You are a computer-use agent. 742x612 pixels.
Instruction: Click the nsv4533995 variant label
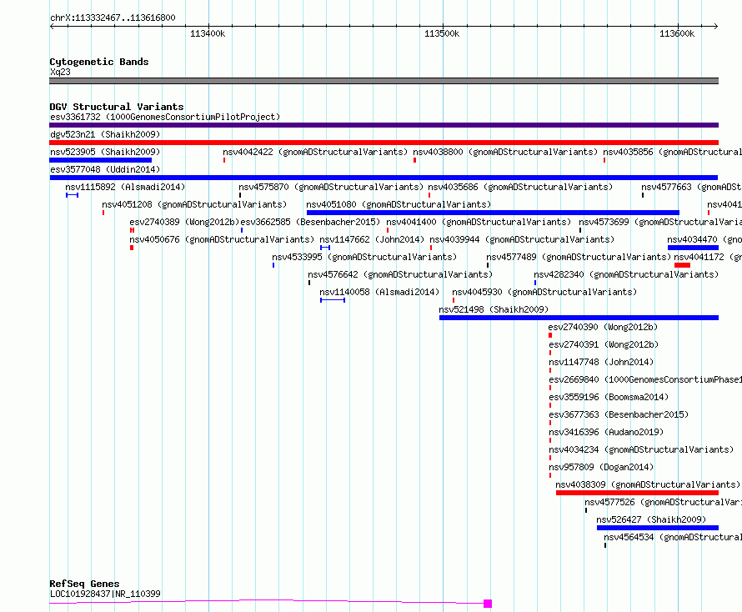tap(364, 257)
